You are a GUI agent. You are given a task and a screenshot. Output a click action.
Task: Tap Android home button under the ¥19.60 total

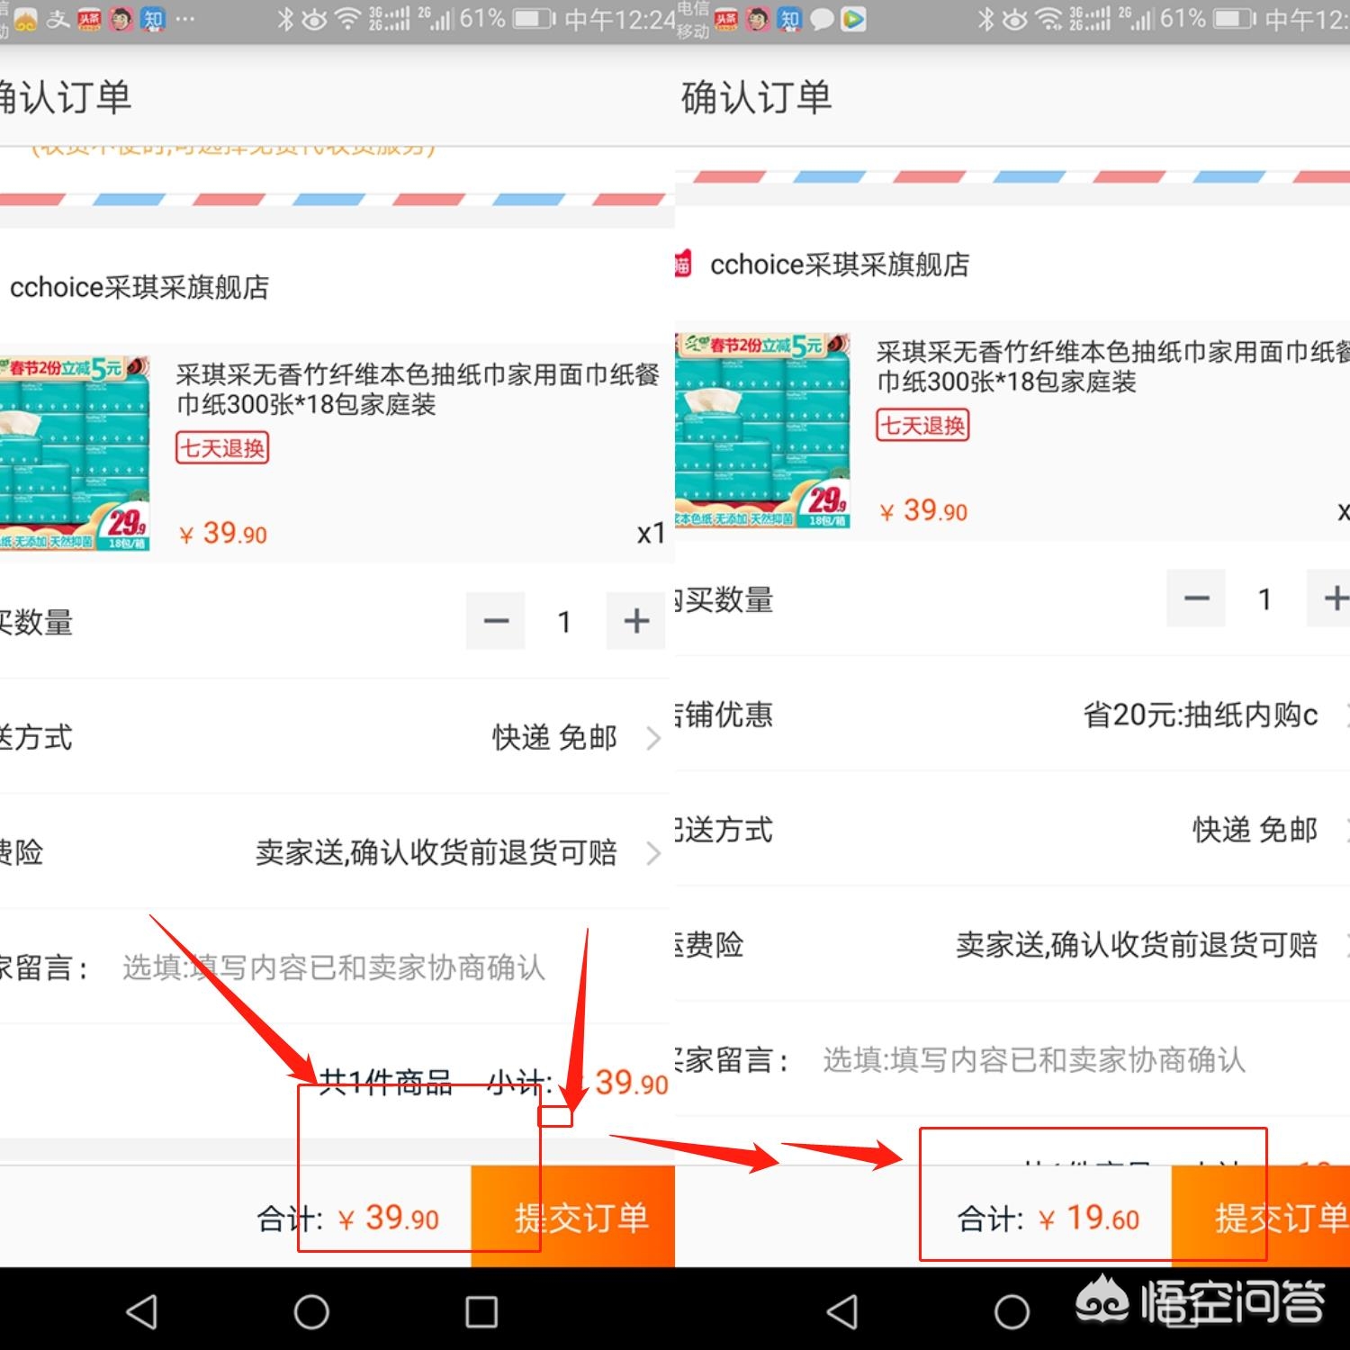(1012, 1312)
